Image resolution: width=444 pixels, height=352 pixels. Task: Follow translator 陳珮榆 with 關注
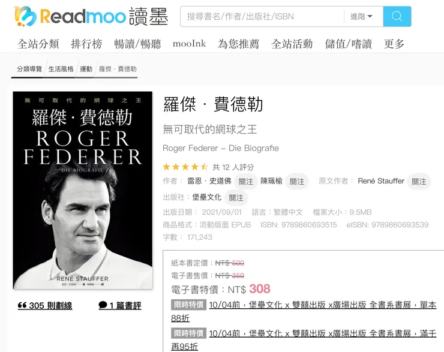pyautogui.click(x=297, y=181)
